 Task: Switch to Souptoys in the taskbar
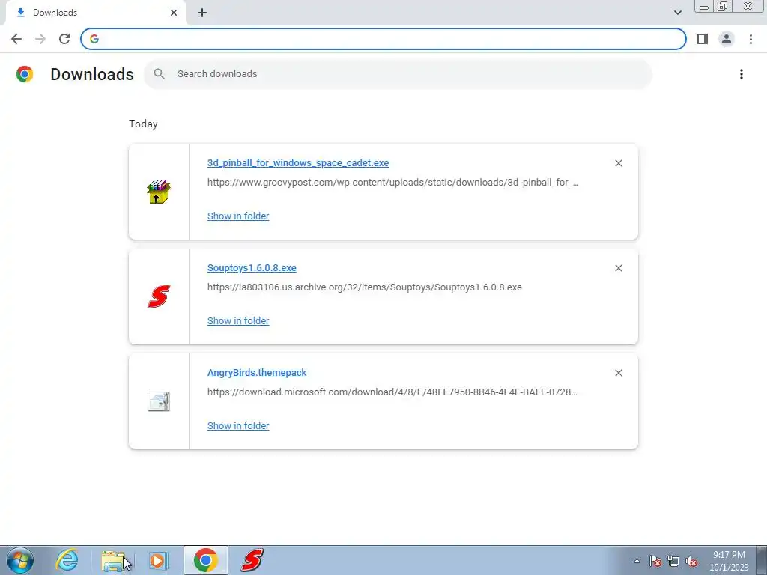point(252,560)
